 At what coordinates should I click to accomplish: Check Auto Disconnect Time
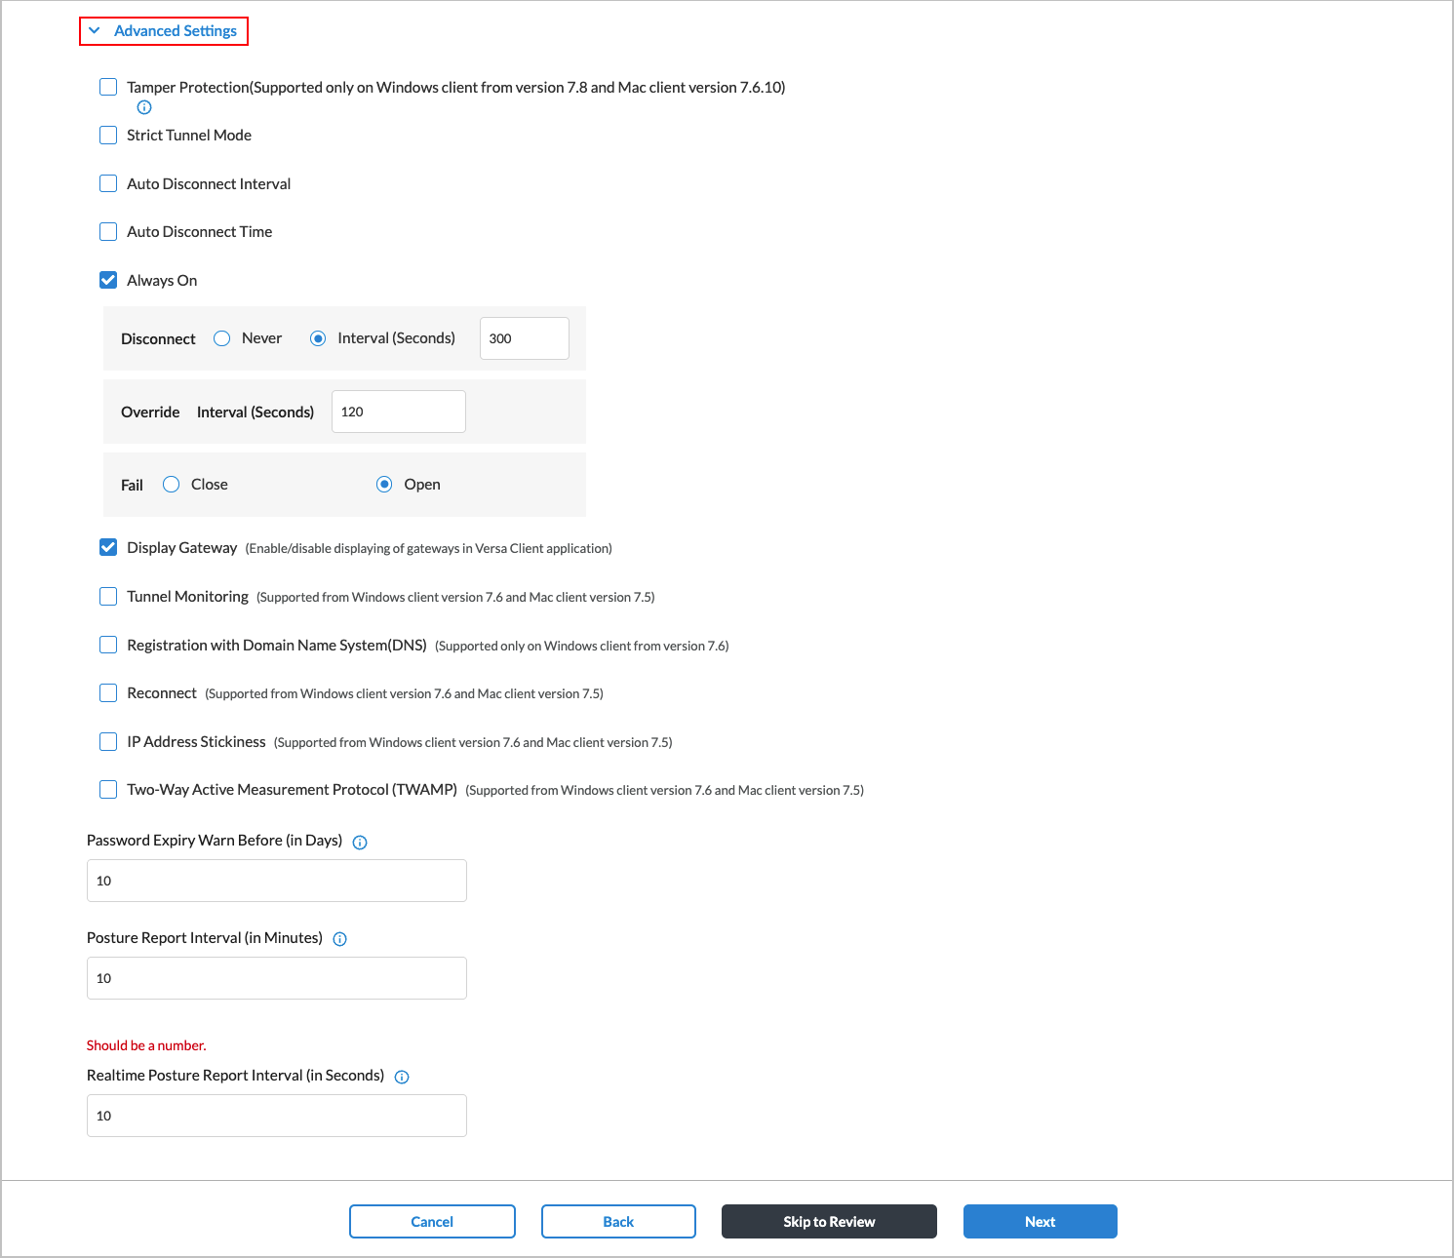107,231
